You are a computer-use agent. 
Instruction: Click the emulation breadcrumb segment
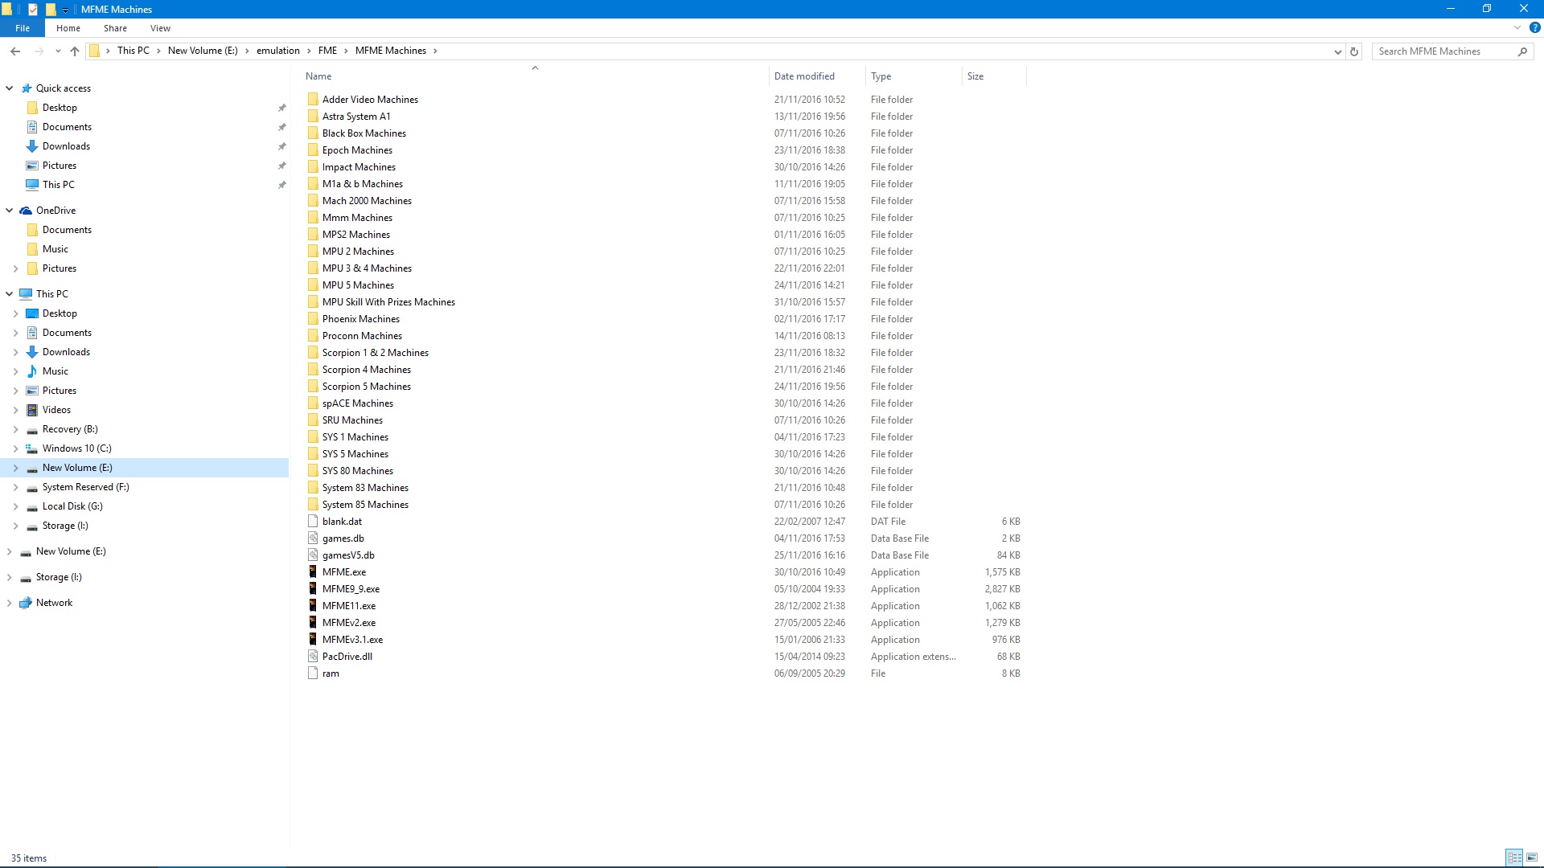(278, 51)
